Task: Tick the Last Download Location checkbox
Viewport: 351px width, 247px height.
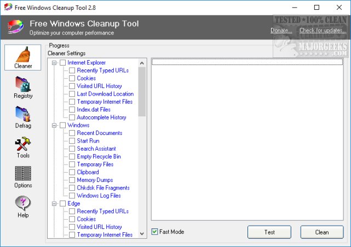Action: point(72,94)
